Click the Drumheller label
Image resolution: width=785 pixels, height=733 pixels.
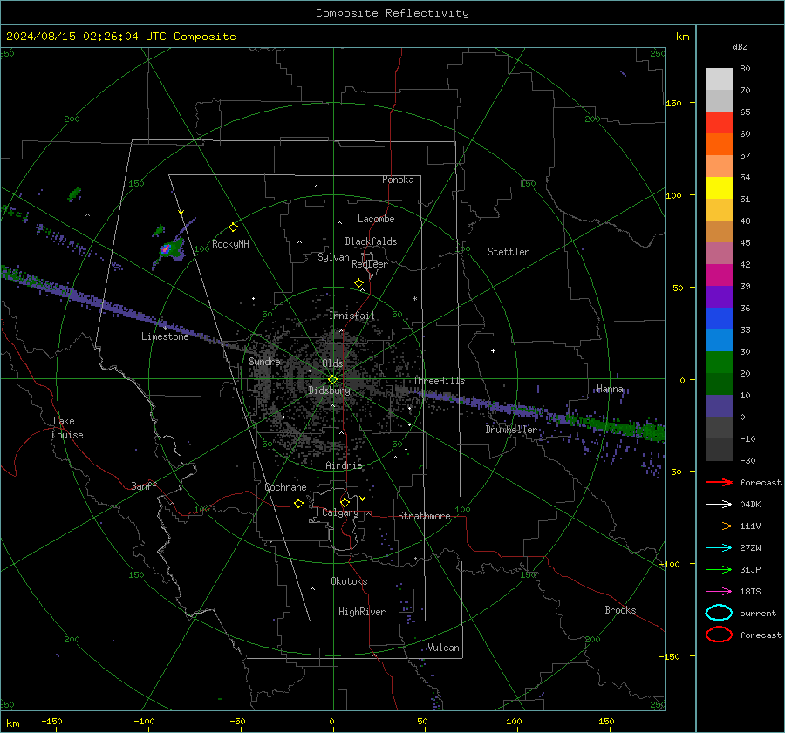click(511, 430)
